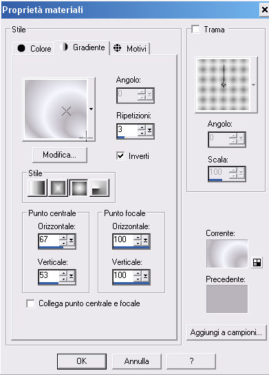The height and width of the screenshot is (375, 269).
Task: Enable the Trama checkbox
Action: coord(195,30)
